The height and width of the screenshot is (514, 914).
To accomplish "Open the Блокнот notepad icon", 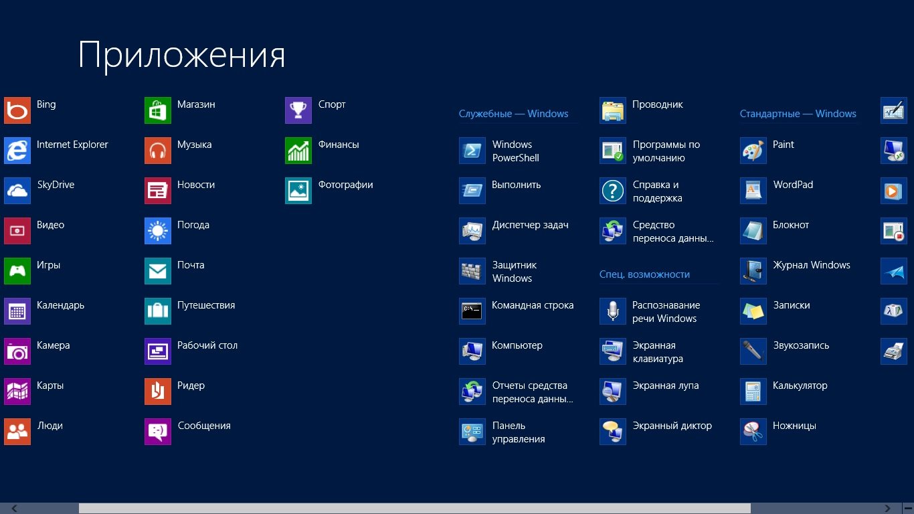I will pyautogui.click(x=753, y=231).
